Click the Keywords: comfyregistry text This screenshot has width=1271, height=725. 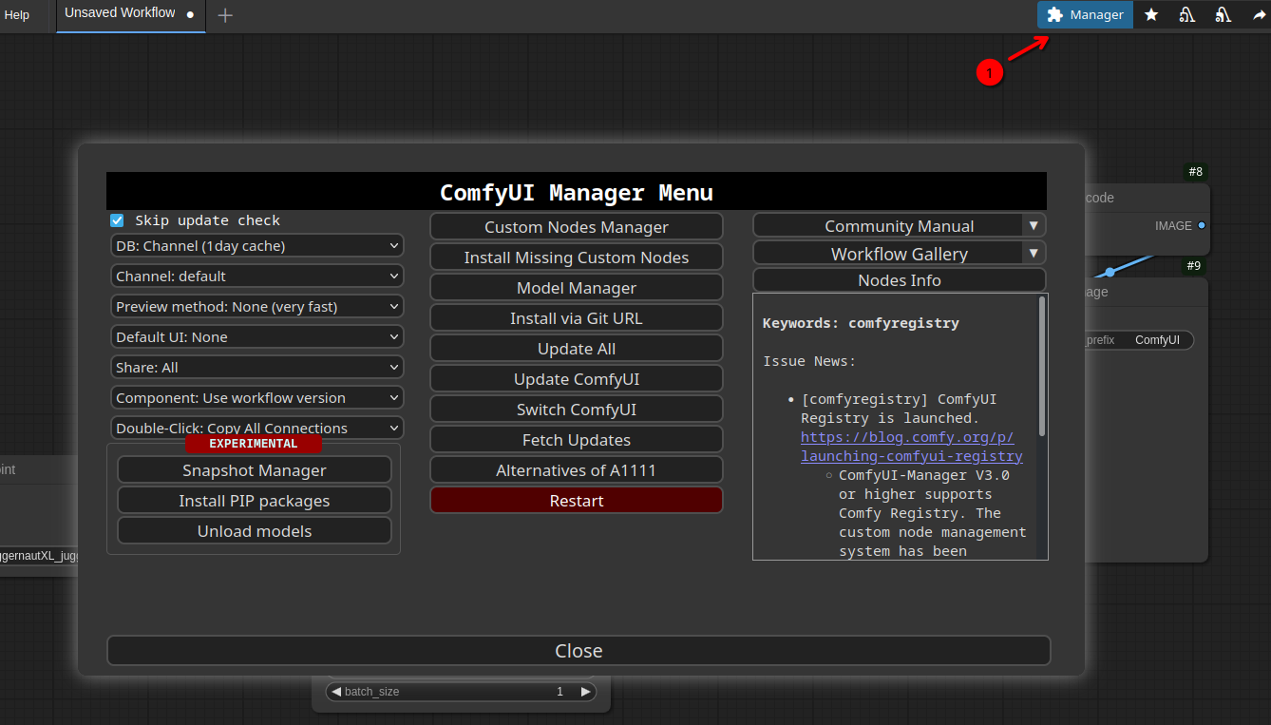(x=861, y=323)
